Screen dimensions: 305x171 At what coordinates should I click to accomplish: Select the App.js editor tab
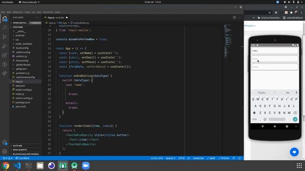(x=56, y=18)
